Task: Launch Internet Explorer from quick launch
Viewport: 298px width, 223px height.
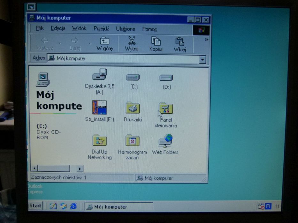Action: click(x=73, y=206)
